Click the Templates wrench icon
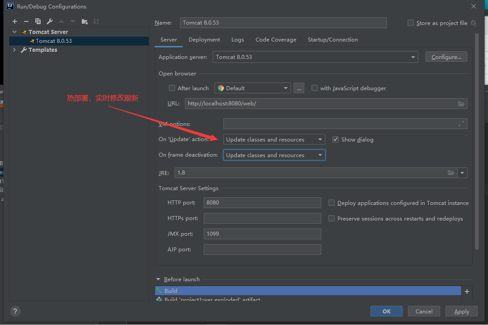The height and width of the screenshot is (325, 488). tap(24, 50)
